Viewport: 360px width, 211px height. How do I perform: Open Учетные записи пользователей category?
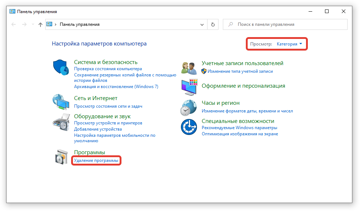point(243,63)
